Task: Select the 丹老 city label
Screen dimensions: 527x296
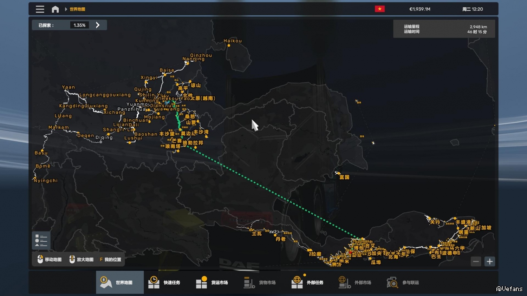Action: click(281, 239)
